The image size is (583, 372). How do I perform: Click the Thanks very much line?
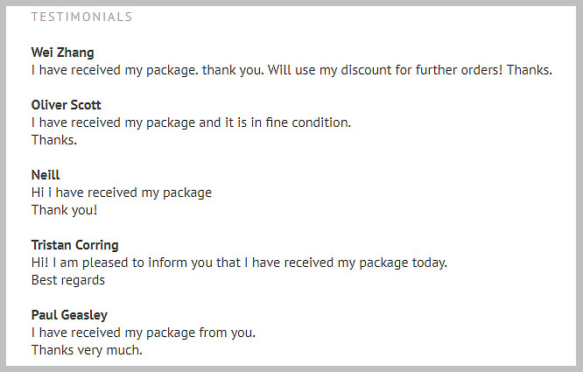87,350
